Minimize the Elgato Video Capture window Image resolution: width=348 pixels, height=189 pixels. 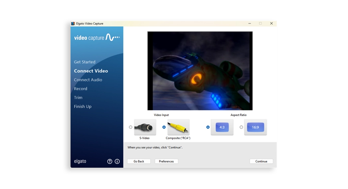pyautogui.click(x=250, y=24)
